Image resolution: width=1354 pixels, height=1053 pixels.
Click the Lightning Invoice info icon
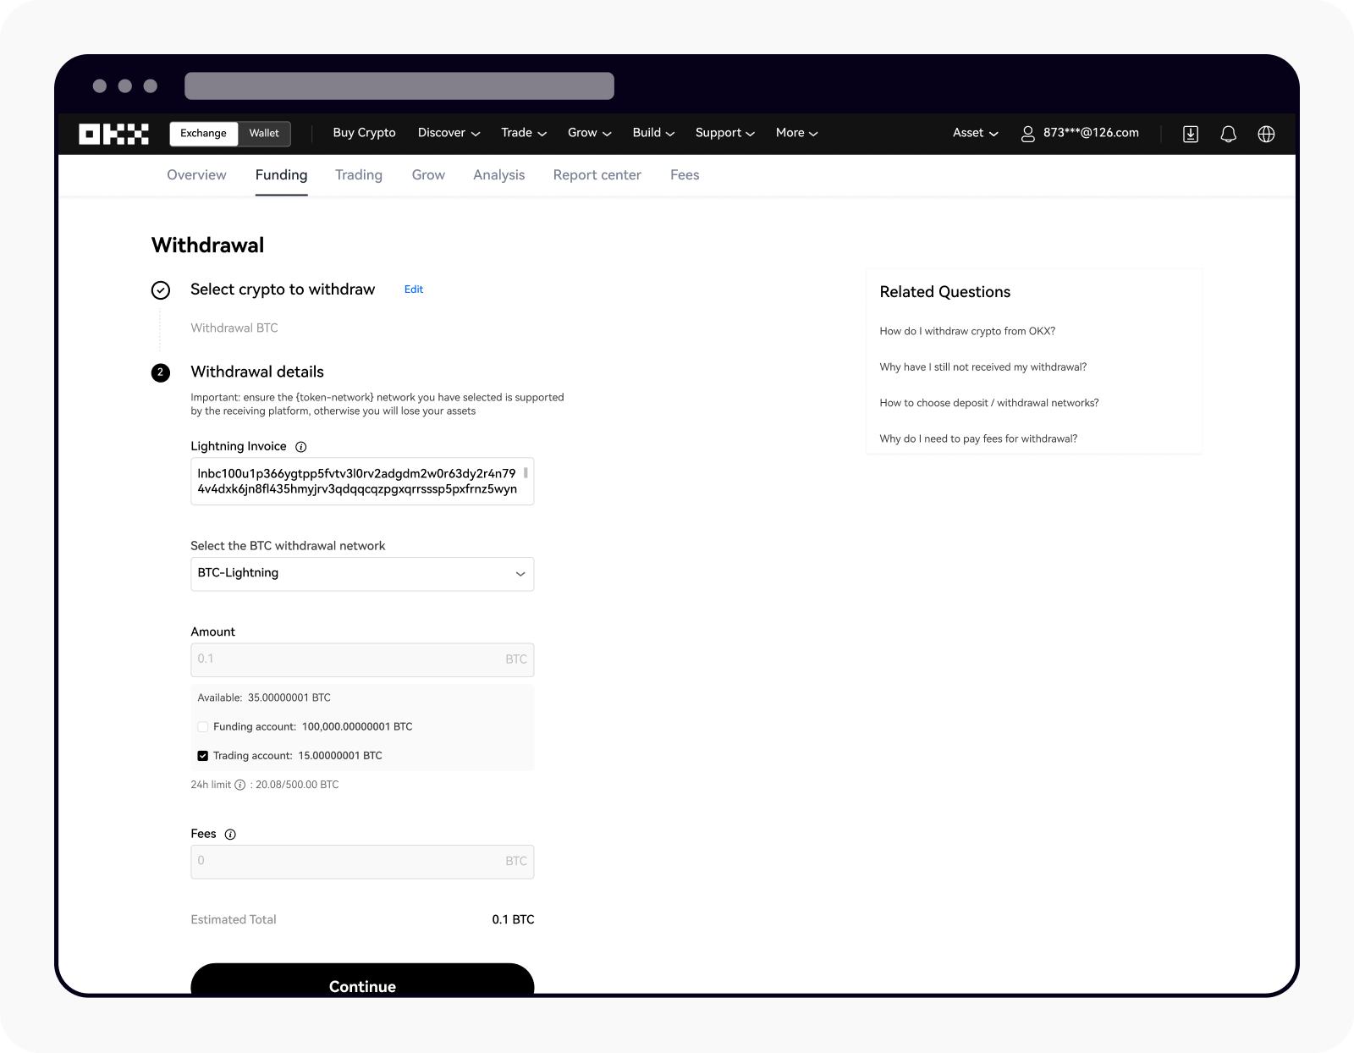click(300, 447)
